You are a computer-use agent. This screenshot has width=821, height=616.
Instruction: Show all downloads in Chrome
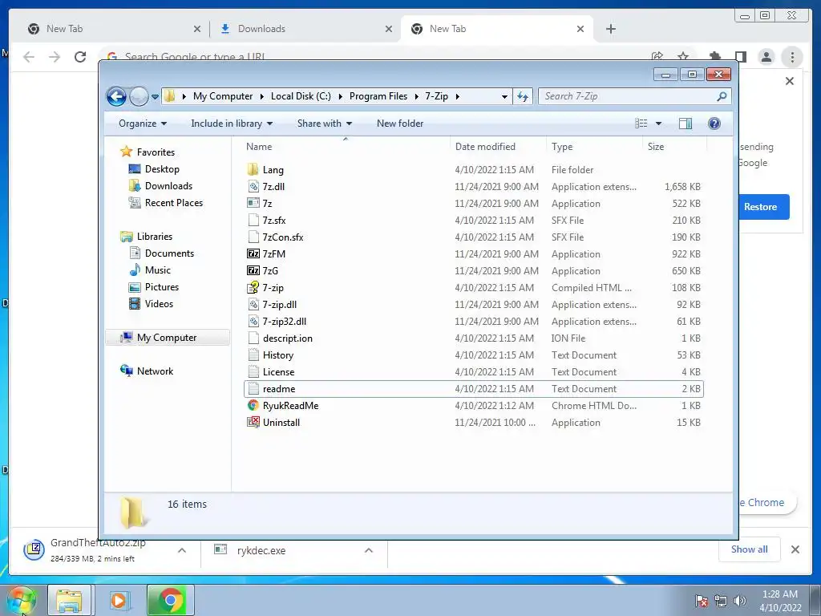click(x=749, y=549)
